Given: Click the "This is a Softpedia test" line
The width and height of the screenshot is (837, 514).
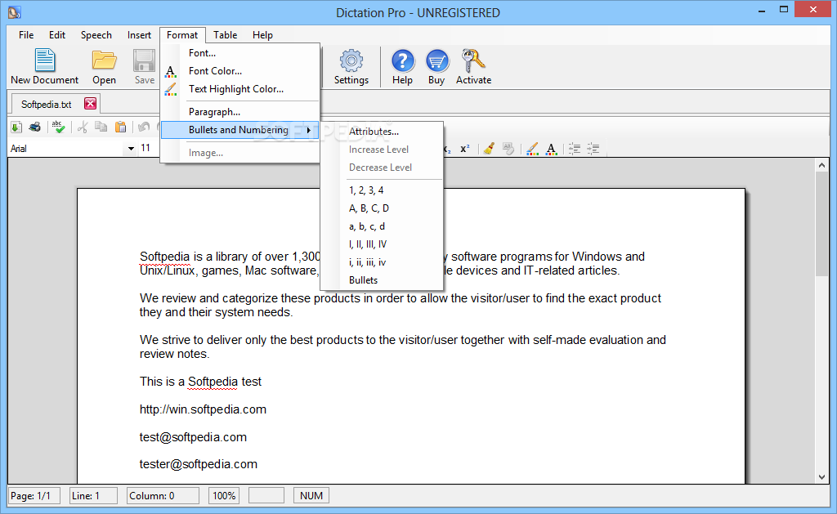Looking at the screenshot, I should click(201, 382).
